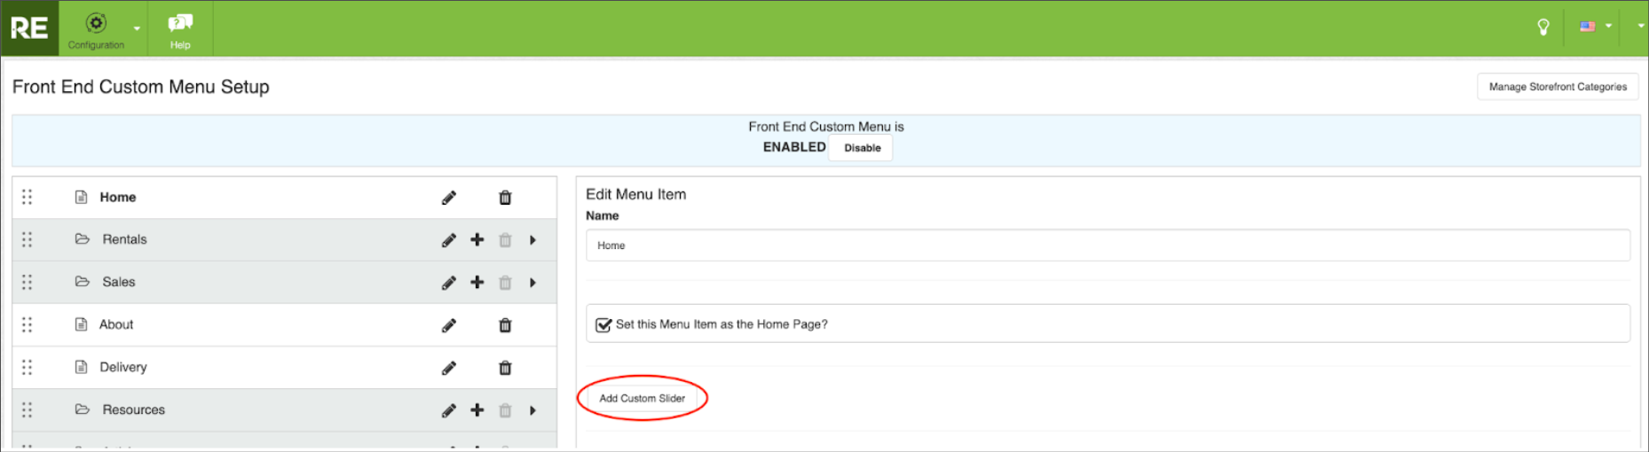Add a sub-item with Rentals plus icon

click(477, 239)
